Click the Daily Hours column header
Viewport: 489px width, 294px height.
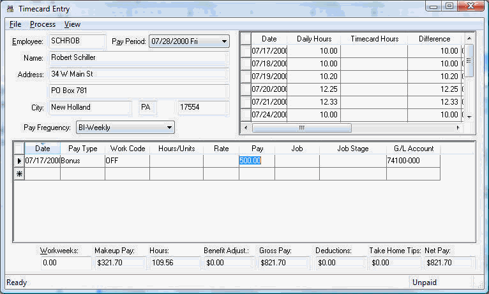click(313, 39)
